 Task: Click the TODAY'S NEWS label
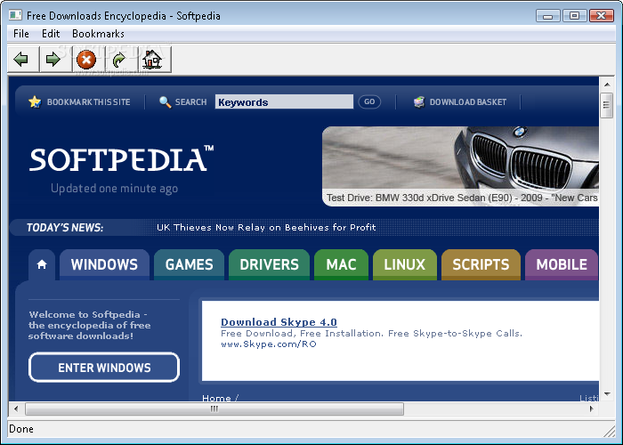coord(65,228)
